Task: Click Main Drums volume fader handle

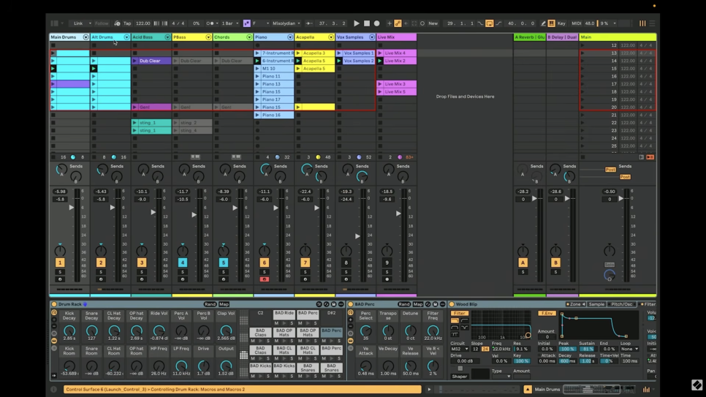Action: pos(72,208)
